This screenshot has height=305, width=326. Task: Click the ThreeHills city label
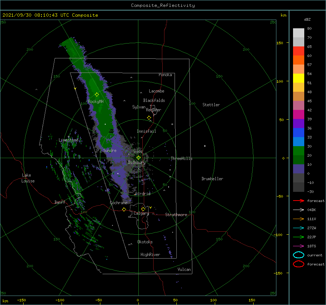point(182,158)
